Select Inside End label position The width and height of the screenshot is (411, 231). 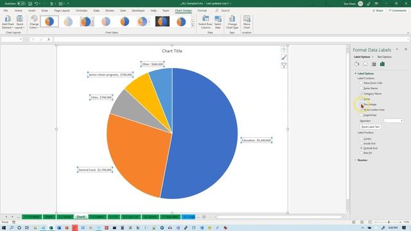click(362, 143)
